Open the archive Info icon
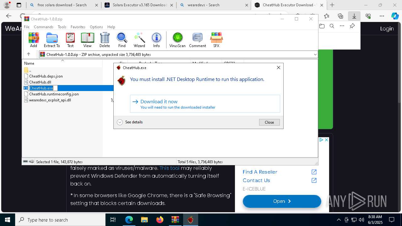The width and height of the screenshot is (402, 226). point(156,40)
